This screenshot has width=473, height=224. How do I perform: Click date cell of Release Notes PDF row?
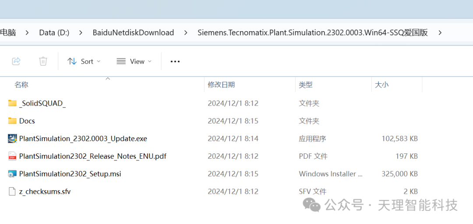tap(233, 156)
